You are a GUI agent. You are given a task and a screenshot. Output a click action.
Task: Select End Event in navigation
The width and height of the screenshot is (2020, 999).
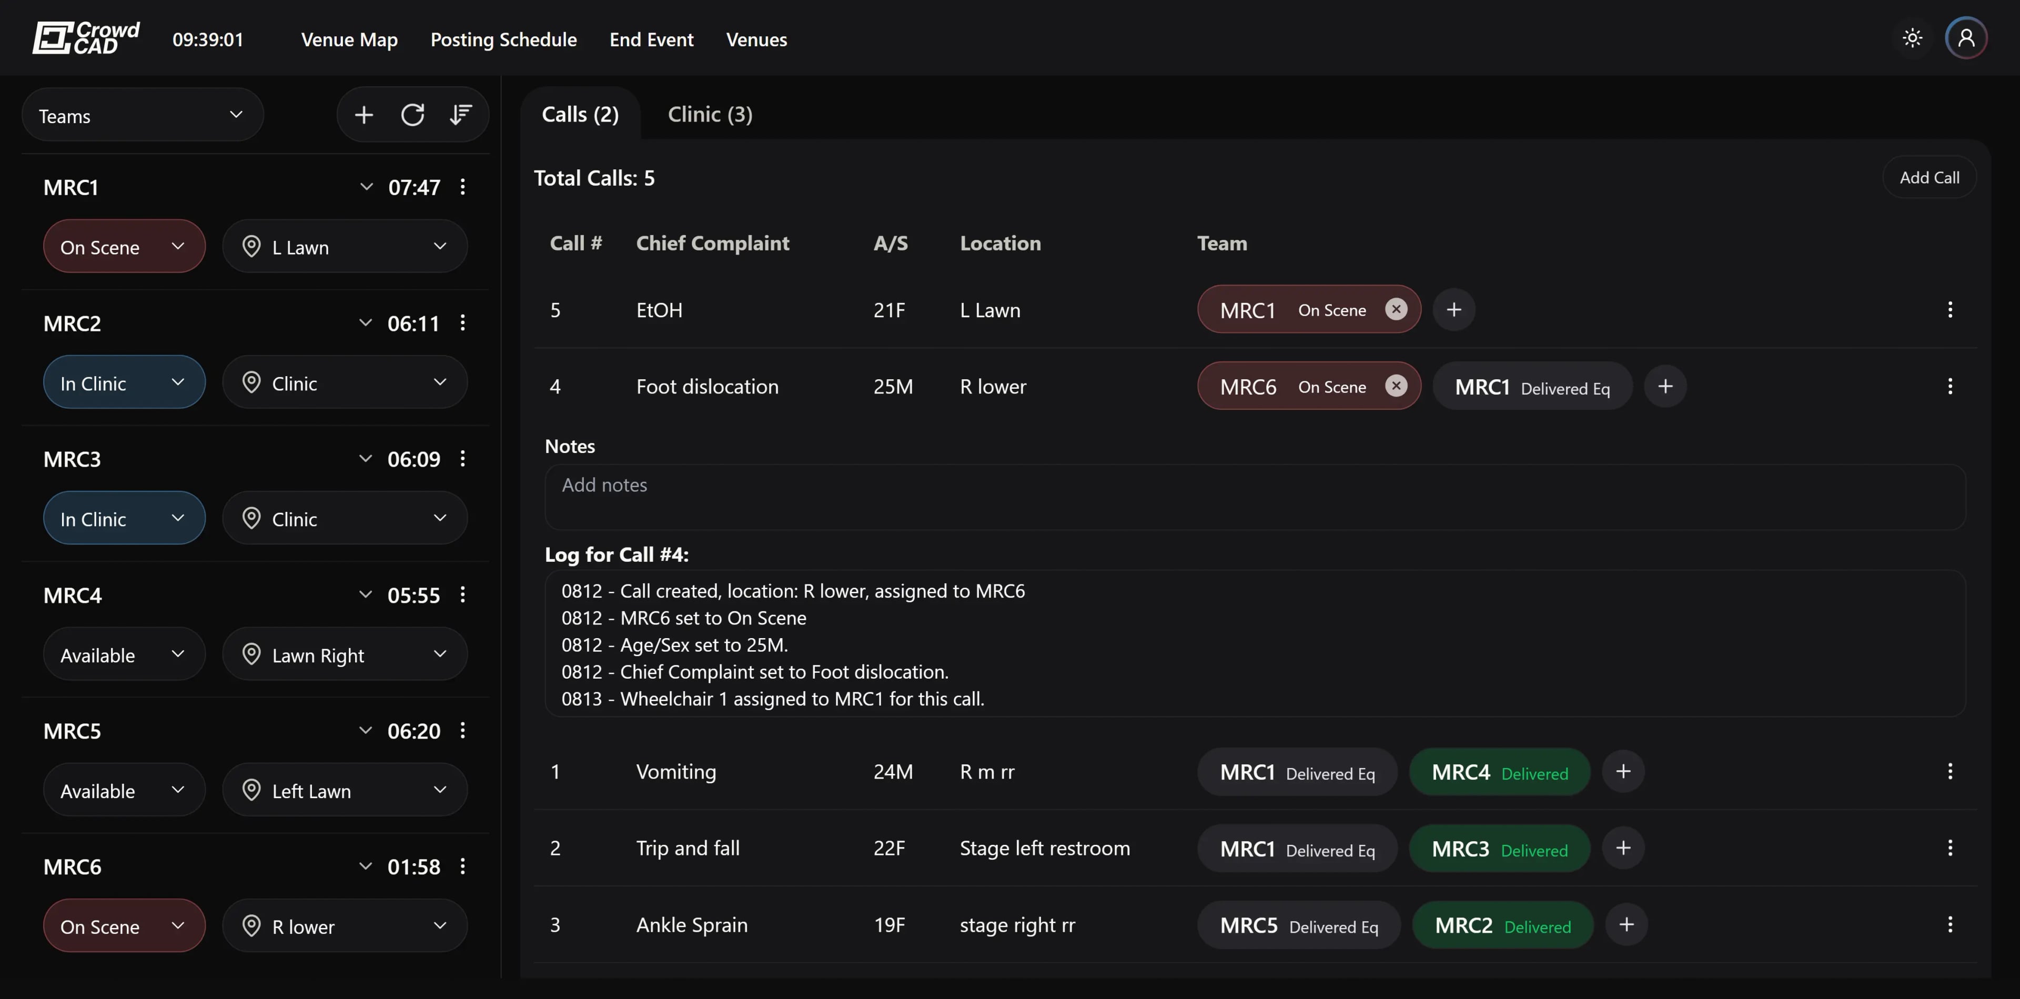tap(651, 39)
